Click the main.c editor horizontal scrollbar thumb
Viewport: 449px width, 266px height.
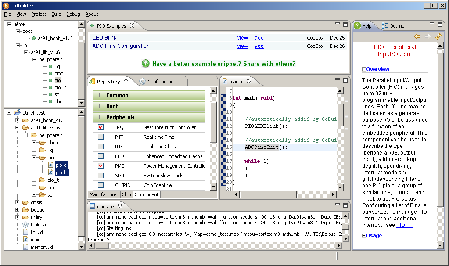(x=268, y=195)
